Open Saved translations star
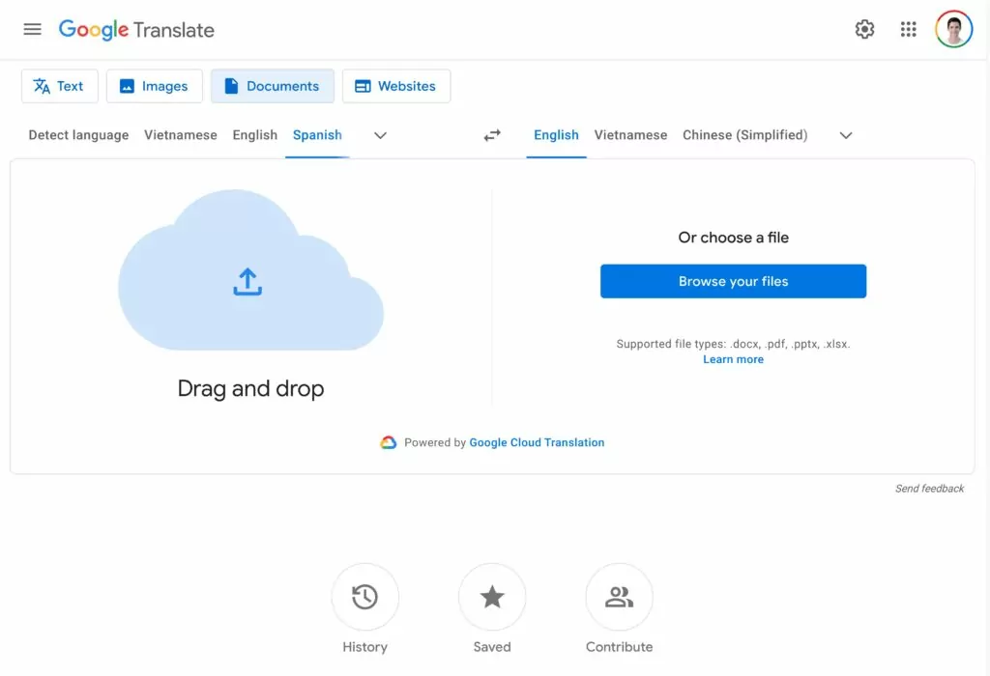 click(492, 597)
